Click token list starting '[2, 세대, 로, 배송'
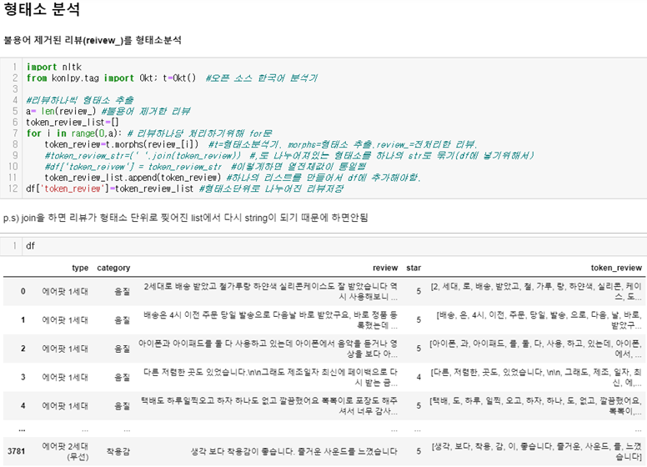The width and height of the screenshot is (647, 467). point(536,291)
